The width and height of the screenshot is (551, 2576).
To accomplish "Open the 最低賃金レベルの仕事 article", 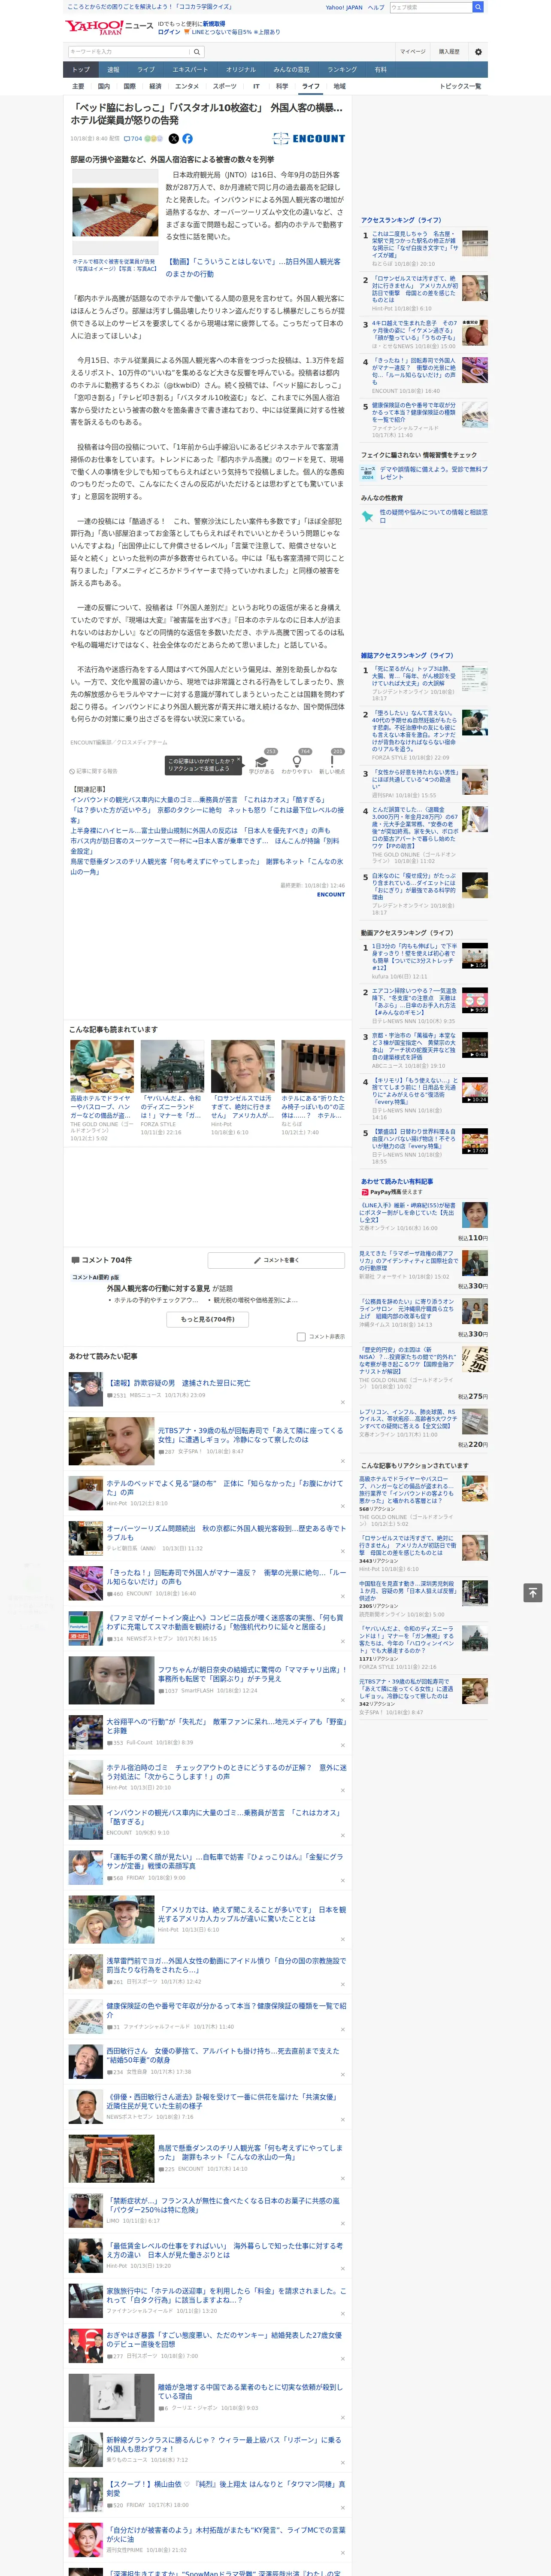I will (x=224, y=2250).
